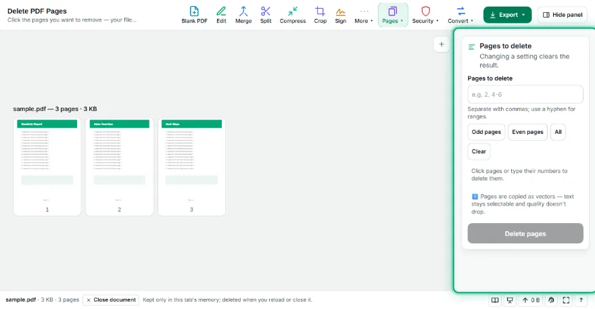
Task: Click the sample.pdf name in status bar
Action: click(20, 300)
